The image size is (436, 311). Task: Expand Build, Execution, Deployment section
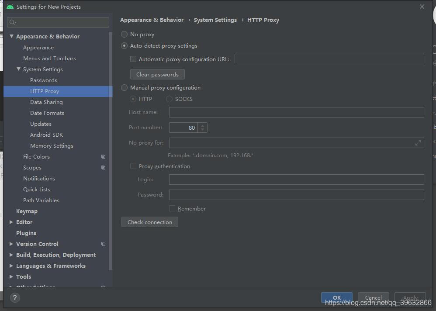(11, 255)
